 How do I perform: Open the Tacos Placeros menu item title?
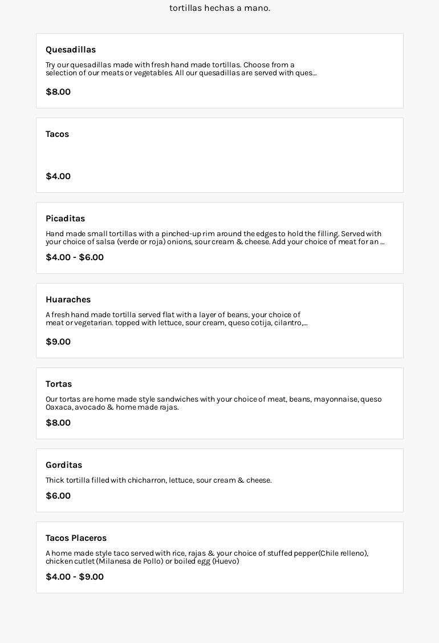click(76, 538)
